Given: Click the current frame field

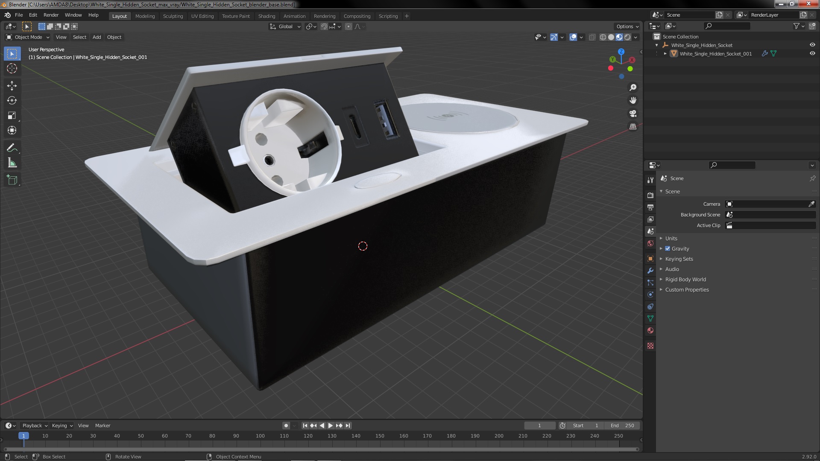Looking at the screenshot, I should 540,426.
